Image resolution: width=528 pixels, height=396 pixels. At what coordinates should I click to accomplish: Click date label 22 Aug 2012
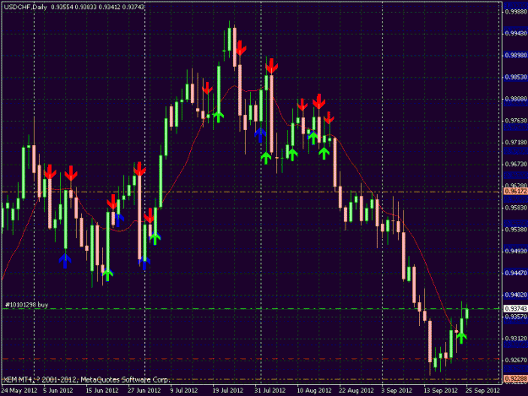(x=357, y=391)
